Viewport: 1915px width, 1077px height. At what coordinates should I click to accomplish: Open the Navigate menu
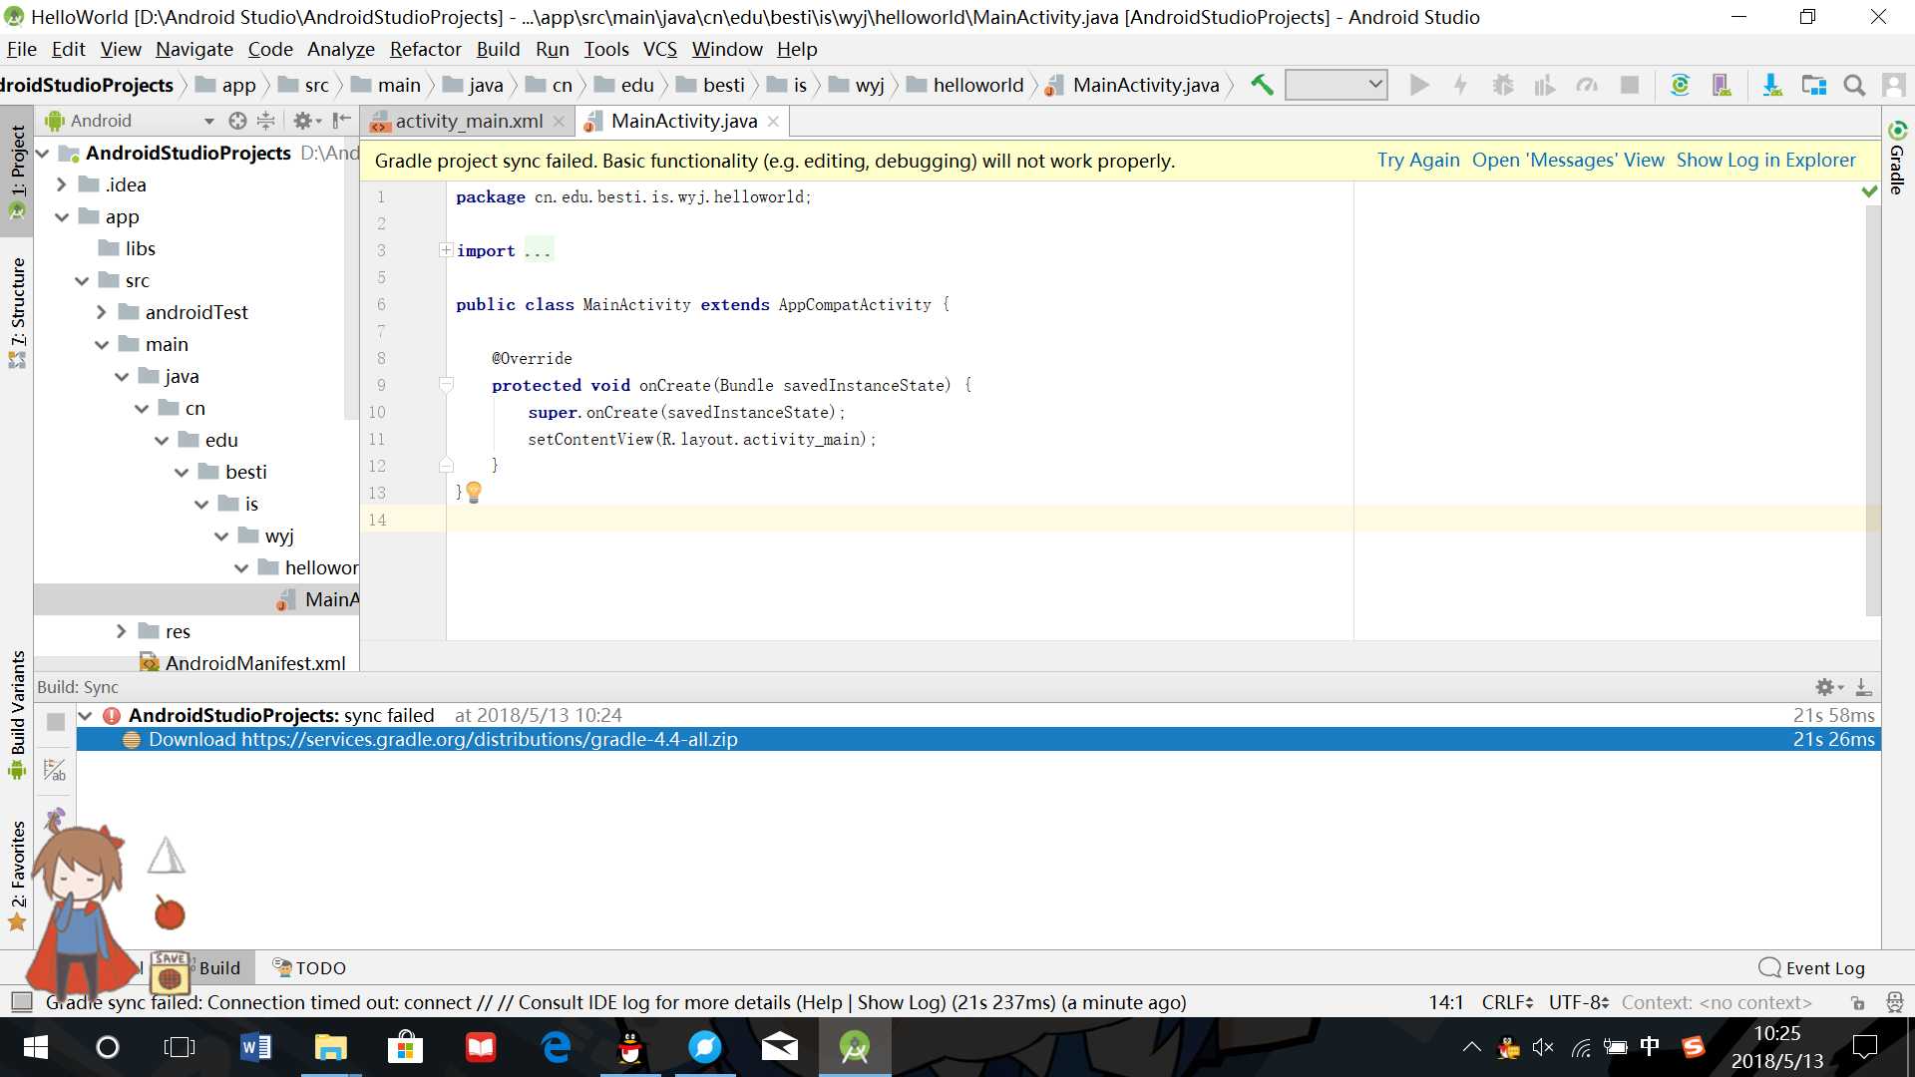tap(193, 49)
